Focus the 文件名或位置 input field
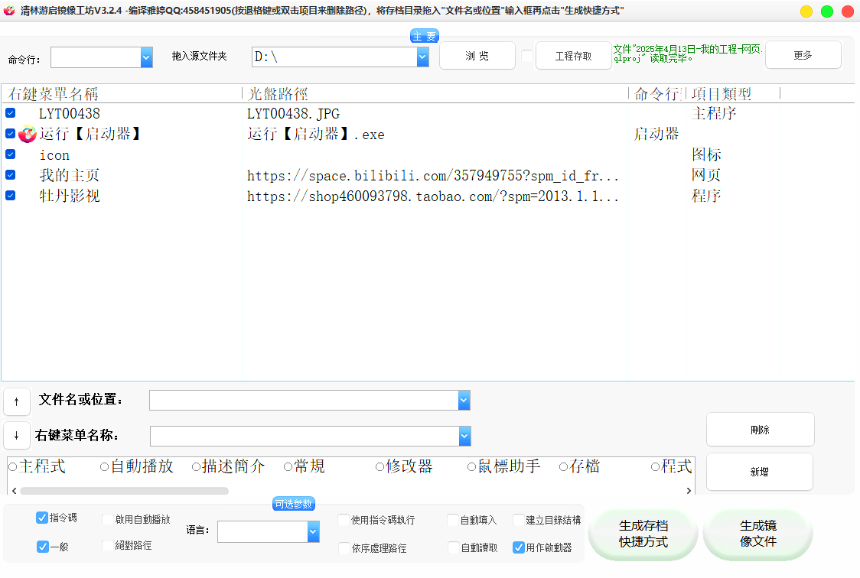Image resolution: width=860 pixels, height=578 pixels. pos(304,400)
